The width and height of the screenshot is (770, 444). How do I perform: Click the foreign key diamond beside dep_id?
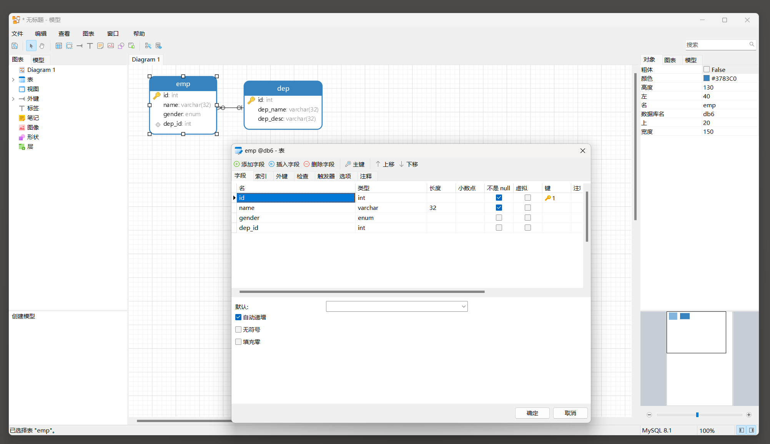158,124
